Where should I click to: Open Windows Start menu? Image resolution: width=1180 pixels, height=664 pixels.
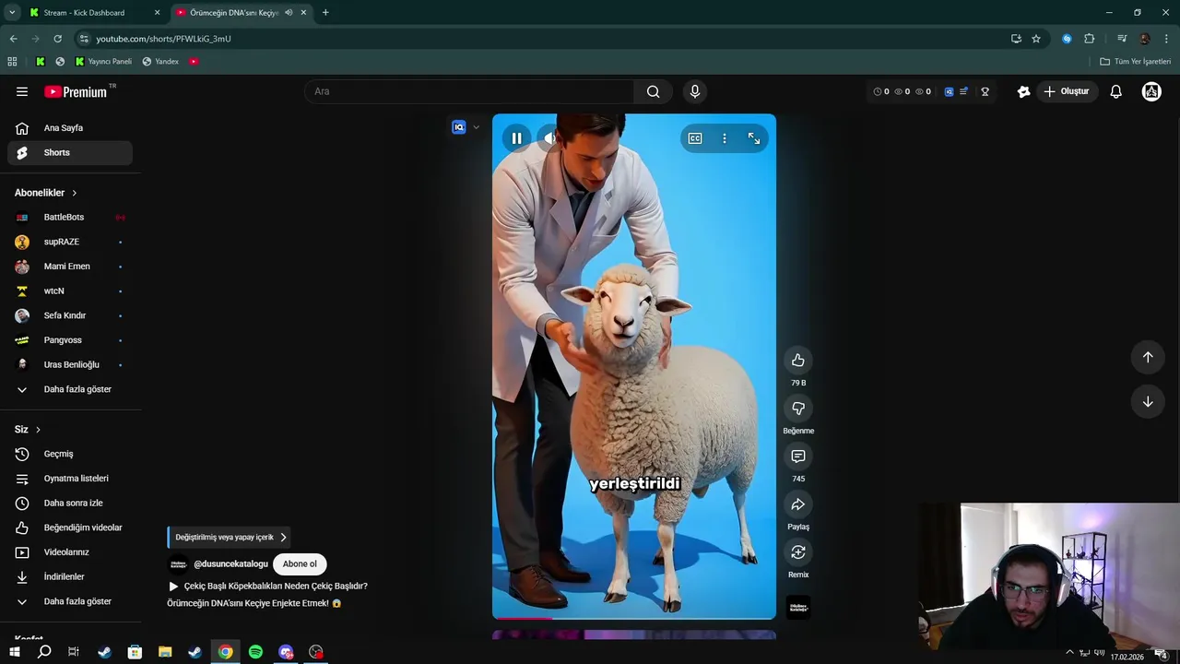14,652
